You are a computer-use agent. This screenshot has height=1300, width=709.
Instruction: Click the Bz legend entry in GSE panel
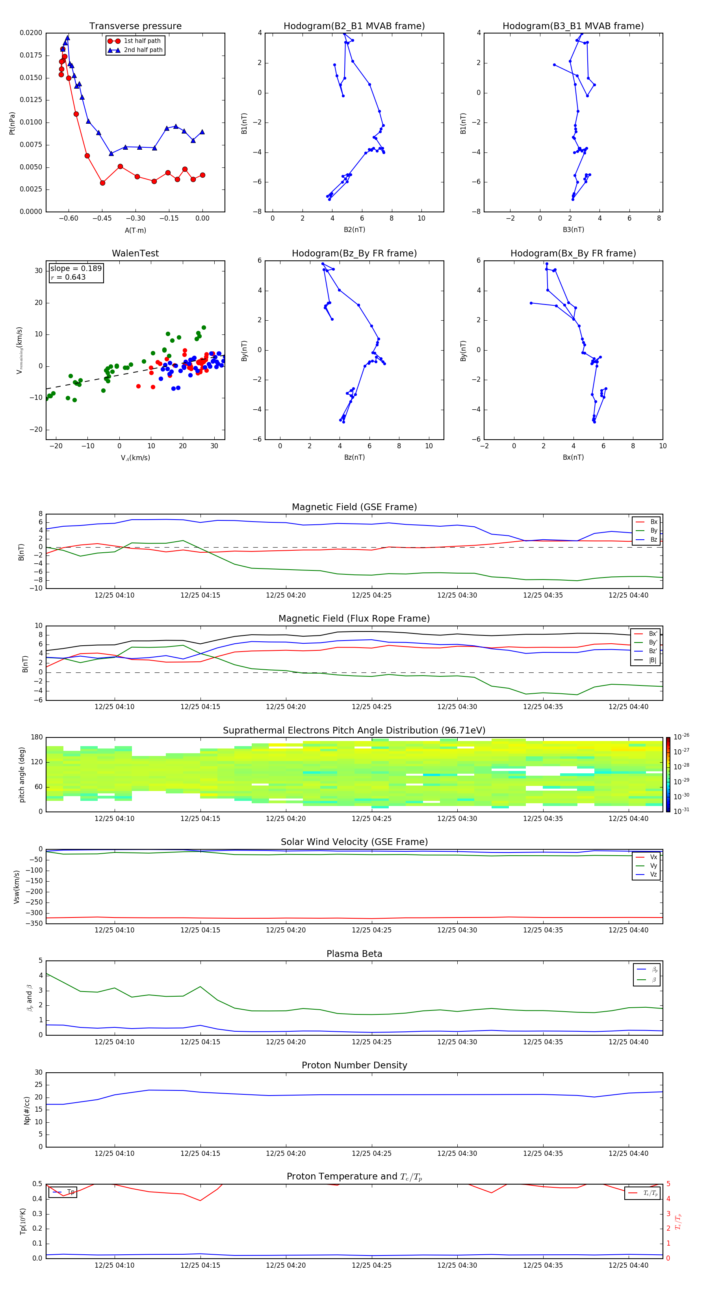click(646, 539)
